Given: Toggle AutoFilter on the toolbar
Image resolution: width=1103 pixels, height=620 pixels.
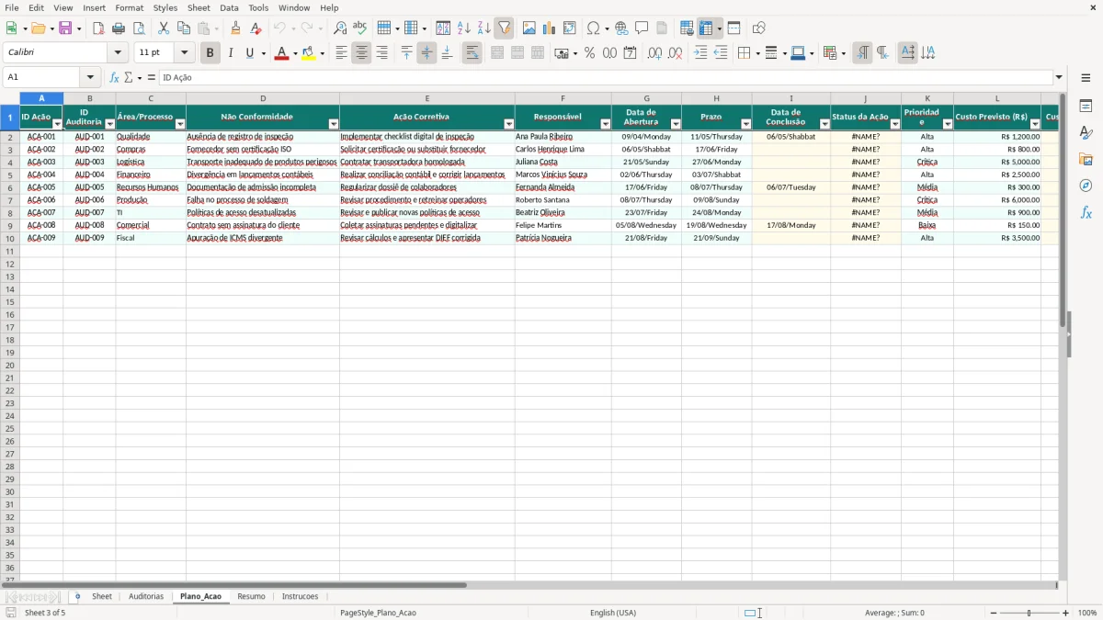Looking at the screenshot, I should pos(505,28).
